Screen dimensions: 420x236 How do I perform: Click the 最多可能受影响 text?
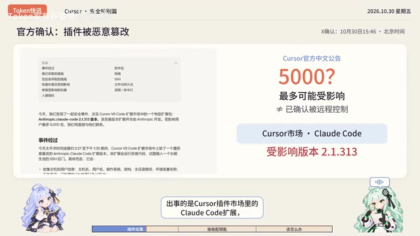point(312,96)
